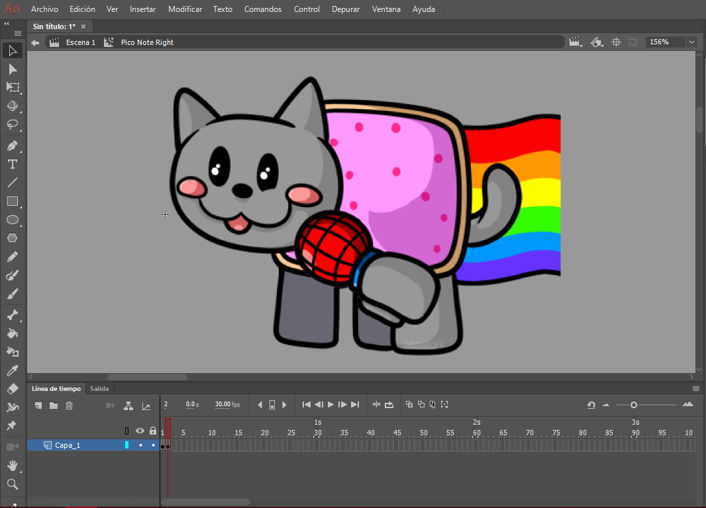Switch to the Salida tab

[99, 389]
